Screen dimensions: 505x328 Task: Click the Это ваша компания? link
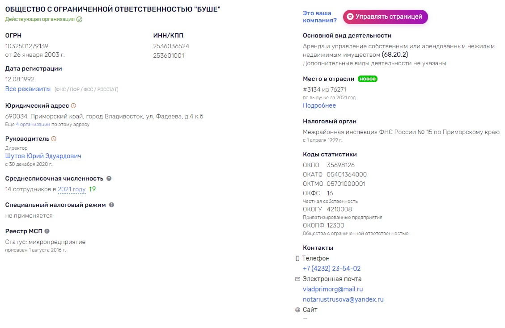pos(319,17)
